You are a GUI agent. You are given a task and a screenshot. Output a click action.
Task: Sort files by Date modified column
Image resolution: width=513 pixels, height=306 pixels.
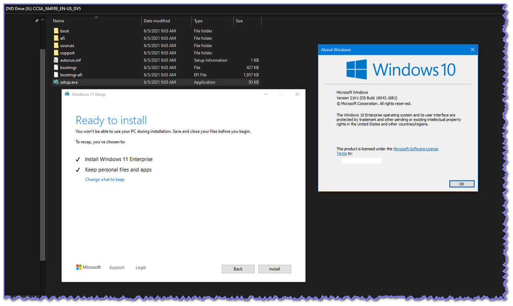coord(157,21)
